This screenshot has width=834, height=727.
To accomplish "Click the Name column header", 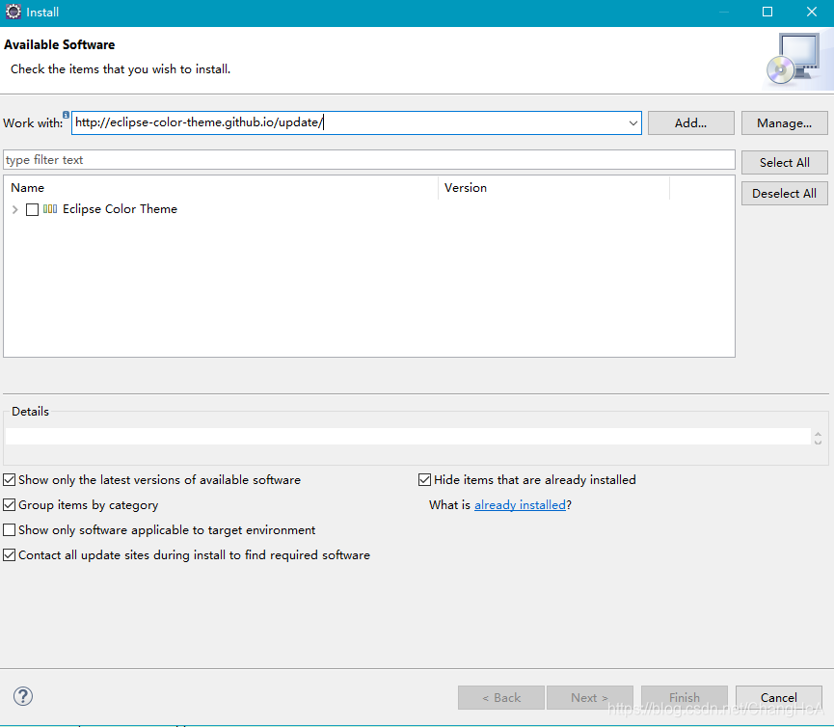I will pos(221,188).
